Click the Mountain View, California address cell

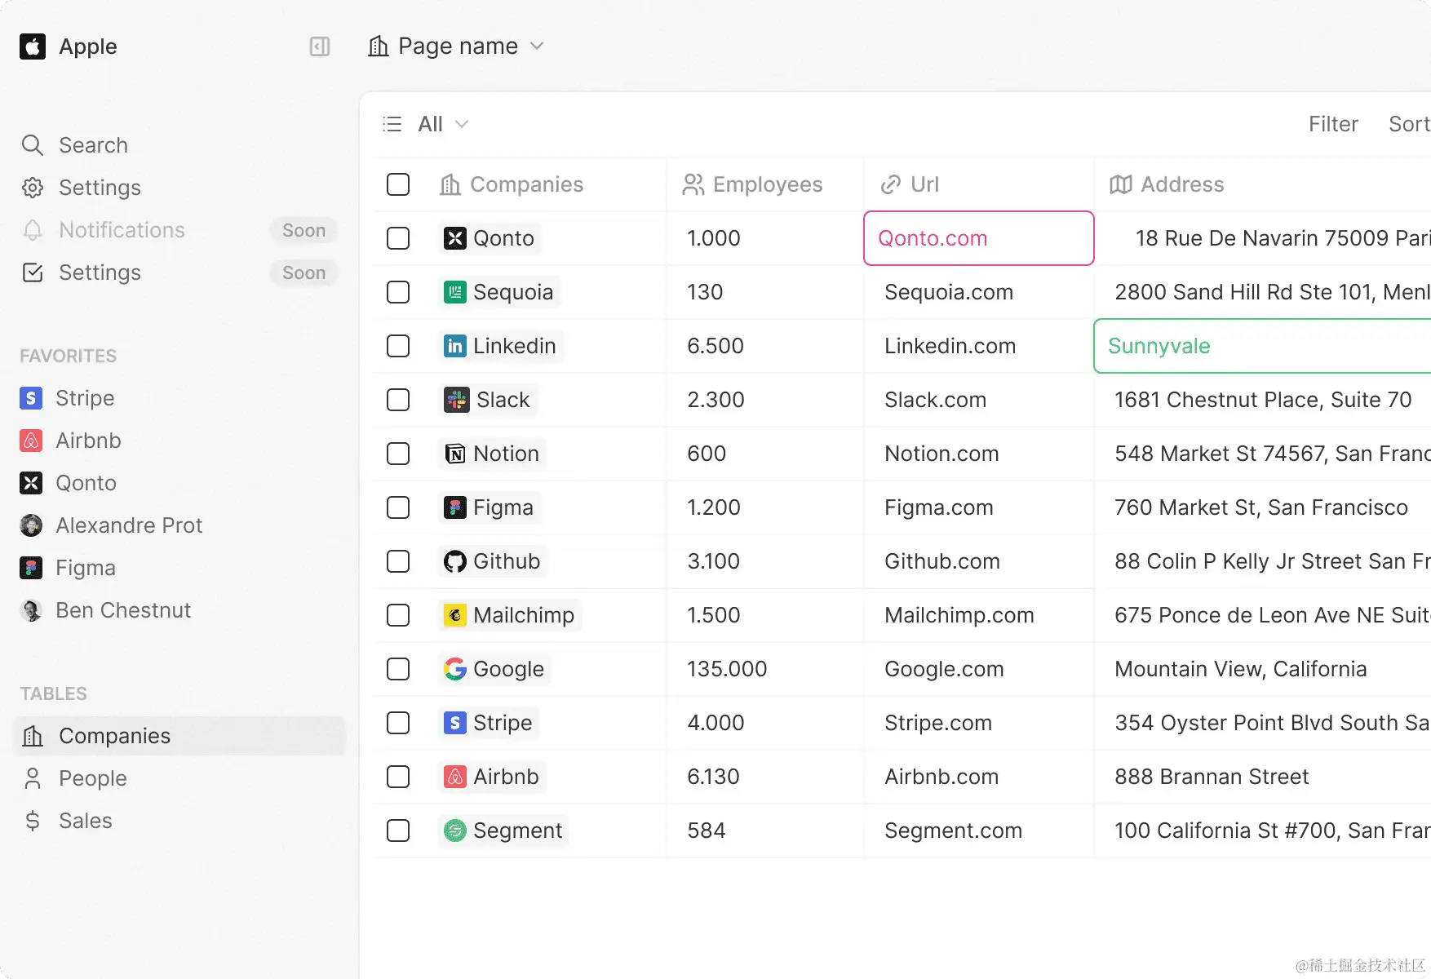(1263, 669)
